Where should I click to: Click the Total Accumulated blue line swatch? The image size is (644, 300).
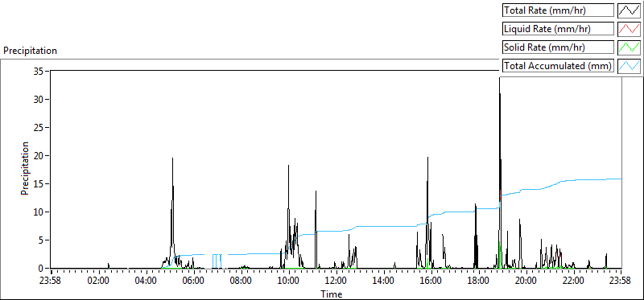629,66
